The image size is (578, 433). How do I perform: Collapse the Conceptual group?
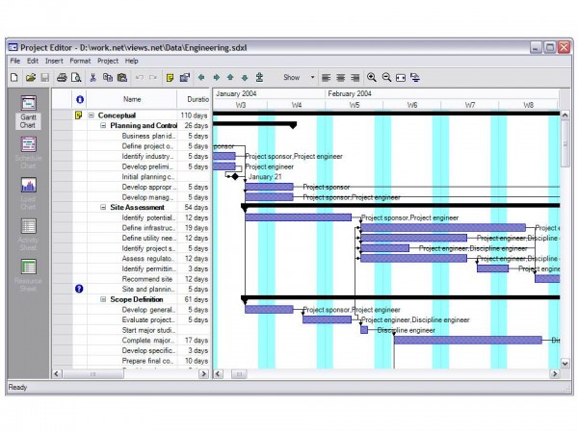pyautogui.click(x=92, y=115)
